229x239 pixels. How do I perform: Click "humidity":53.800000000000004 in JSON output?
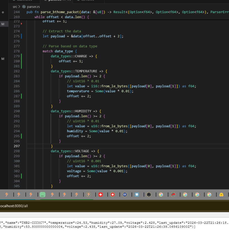click(x=33, y=227)
